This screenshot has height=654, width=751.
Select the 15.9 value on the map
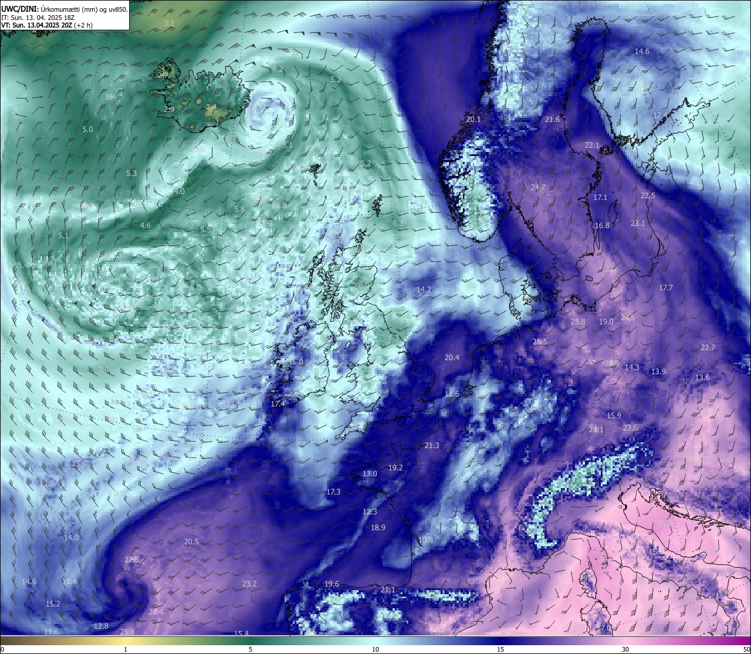614,415
